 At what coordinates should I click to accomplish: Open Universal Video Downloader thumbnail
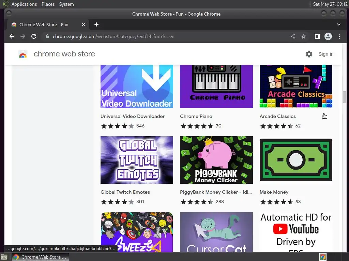(x=137, y=87)
